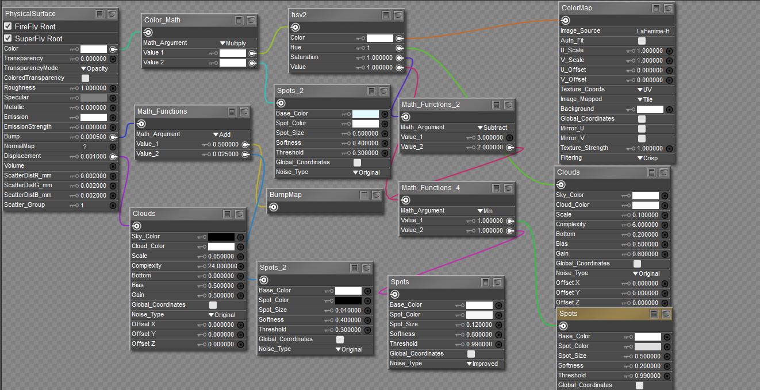Click Math_Functions Value_2 field showing 0.025000
Screen dimensions: 760x390
coord(225,154)
